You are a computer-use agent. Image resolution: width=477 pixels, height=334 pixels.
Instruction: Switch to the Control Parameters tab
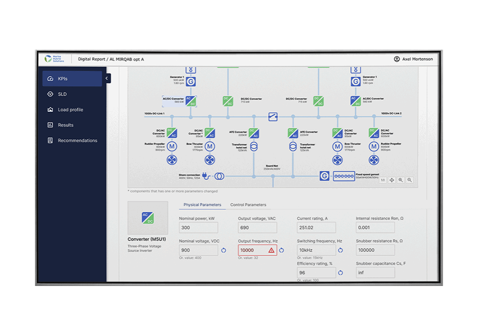point(248,205)
